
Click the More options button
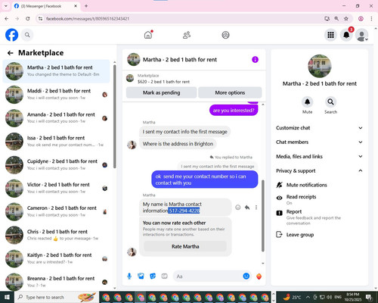click(x=230, y=92)
